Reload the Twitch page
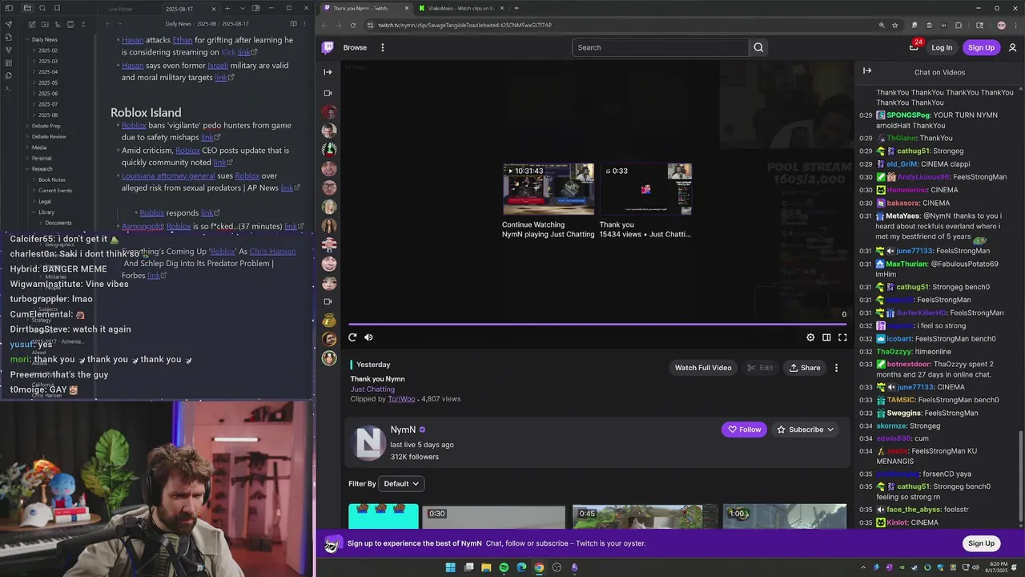Image resolution: width=1025 pixels, height=577 pixels. pos(353,25)
